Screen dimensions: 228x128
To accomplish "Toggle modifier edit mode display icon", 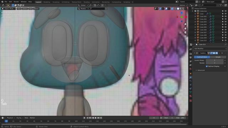I will [x=211, y=53].
